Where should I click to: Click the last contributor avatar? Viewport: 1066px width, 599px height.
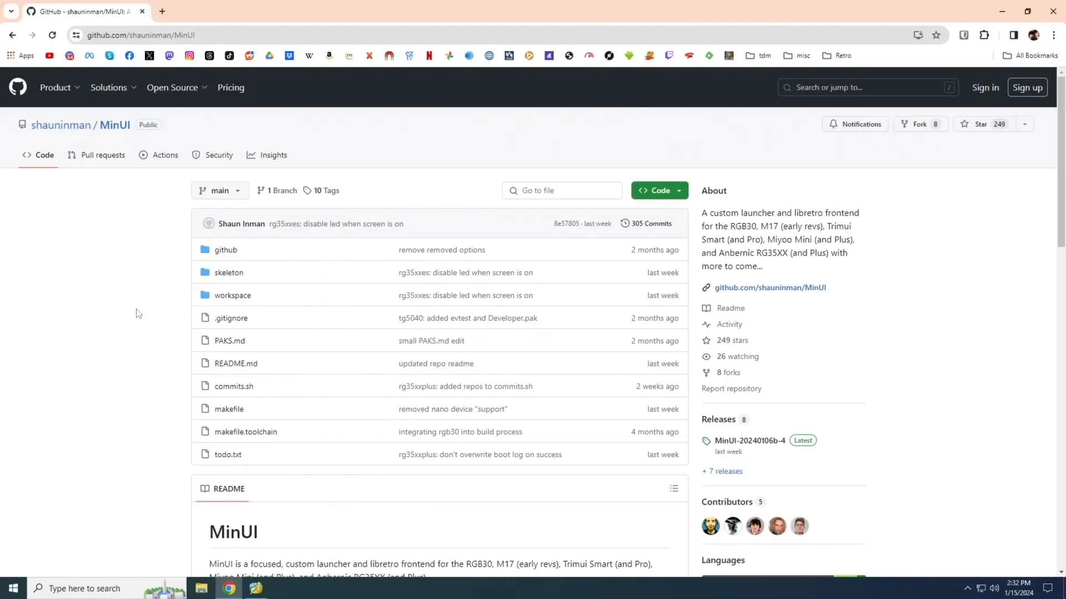coord(799,526)
